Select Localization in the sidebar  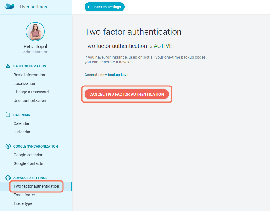[24, 83]
